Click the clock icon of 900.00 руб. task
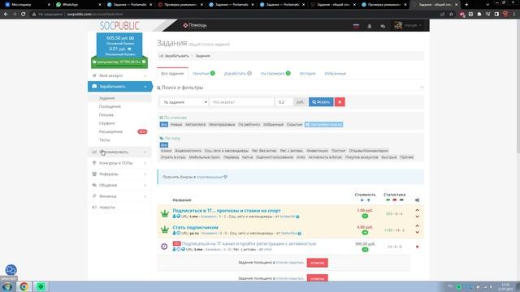This screenshot has width=520, height=292. pyautogui.click(x=164, y=247)
